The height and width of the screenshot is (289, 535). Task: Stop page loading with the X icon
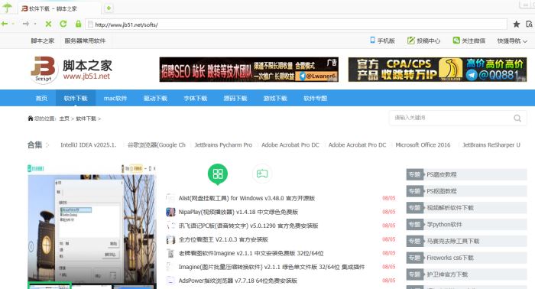[48, 24]
